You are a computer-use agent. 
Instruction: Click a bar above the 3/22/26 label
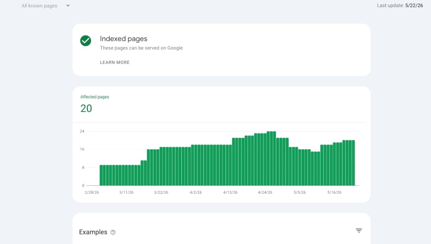[x=161, y=166]
